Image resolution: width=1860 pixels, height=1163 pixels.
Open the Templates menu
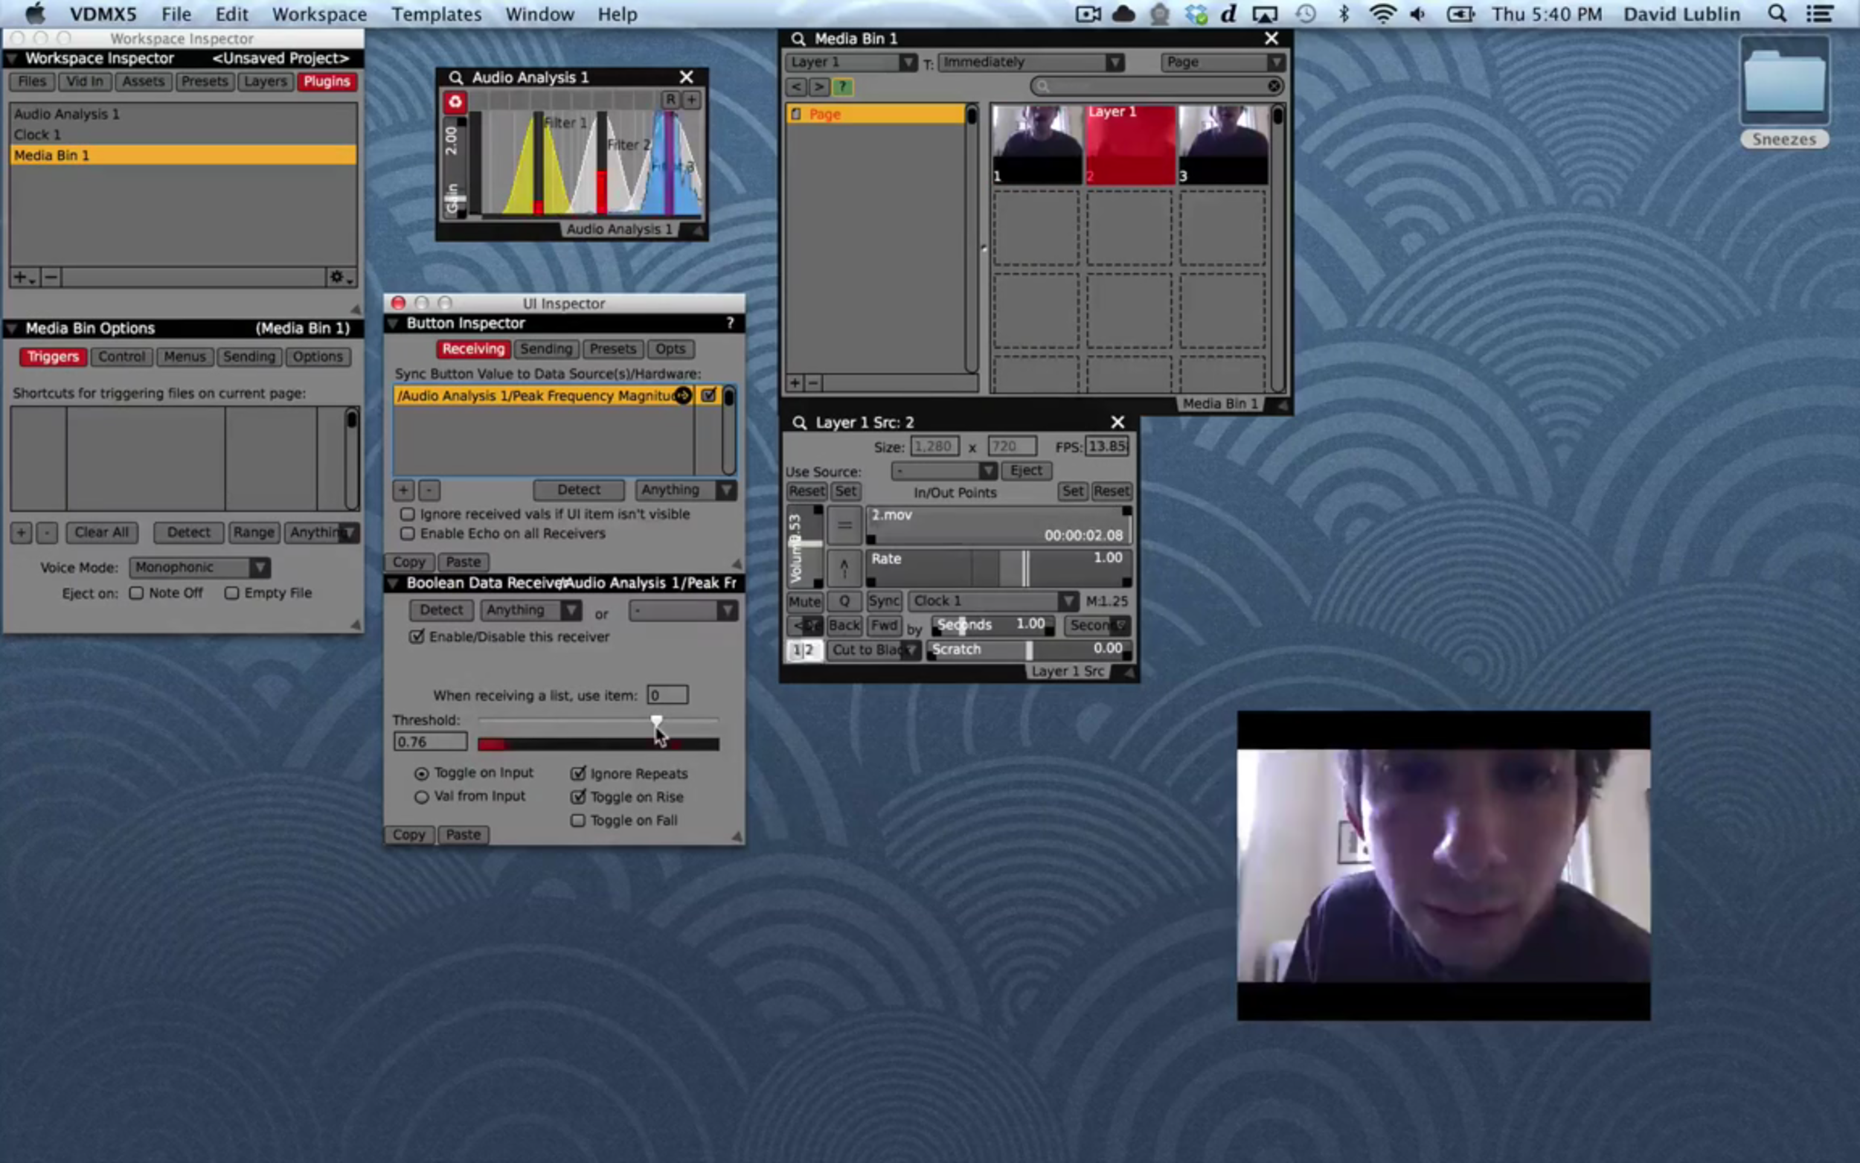[436, 14]
